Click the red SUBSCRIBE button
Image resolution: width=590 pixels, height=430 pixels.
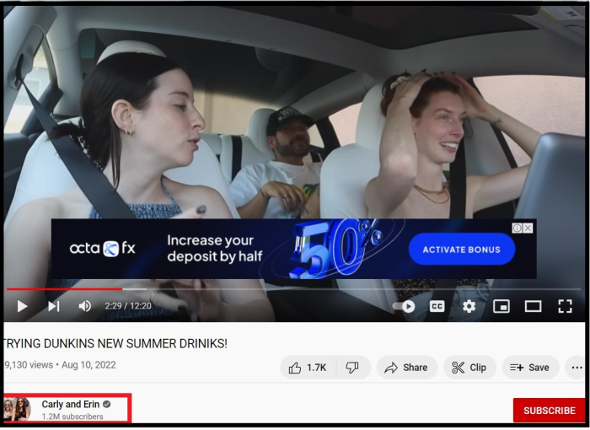click(x=549, y=411)
